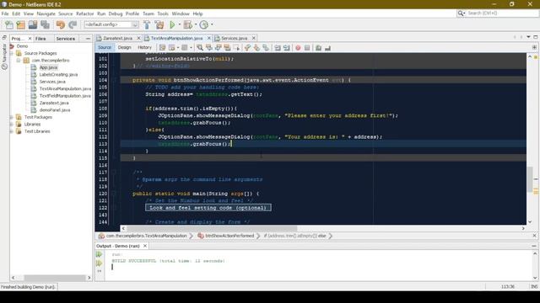Select LabelsCreating.java in project tree
Viewport: 540px width, 303px height.
(x=58, y=75)
